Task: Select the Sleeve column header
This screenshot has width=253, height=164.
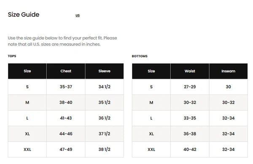Action: (105, 71)
